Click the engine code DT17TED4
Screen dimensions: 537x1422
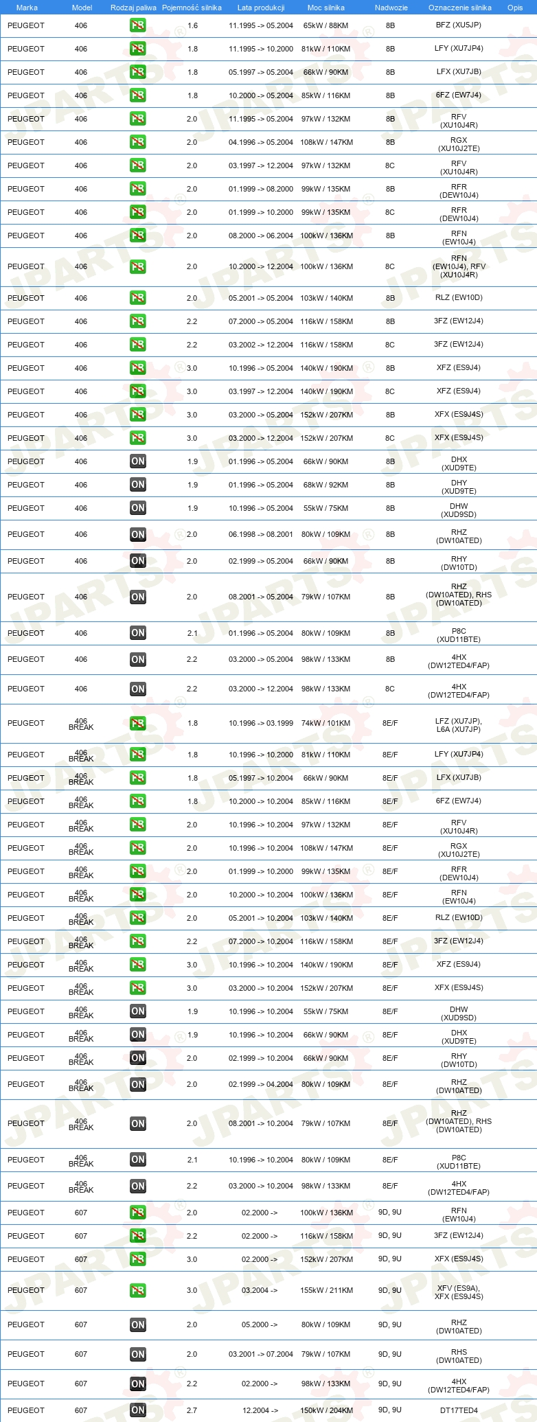point(459,1410)
